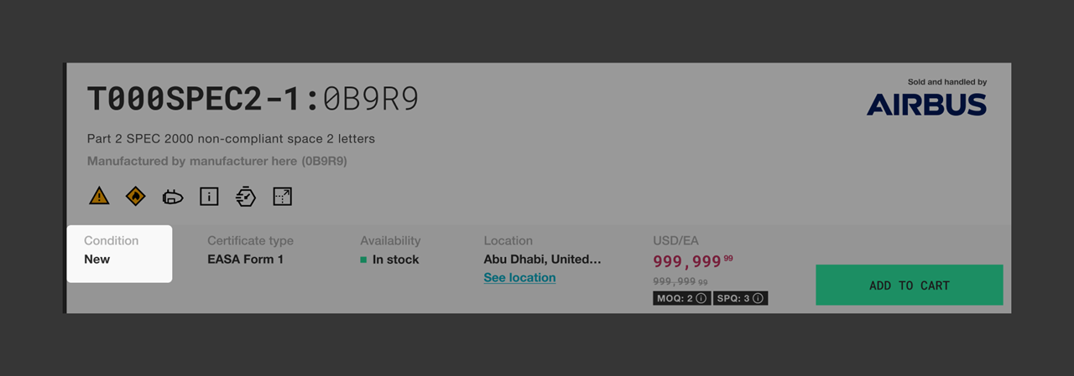Click the square information icon

coord(209,197)
